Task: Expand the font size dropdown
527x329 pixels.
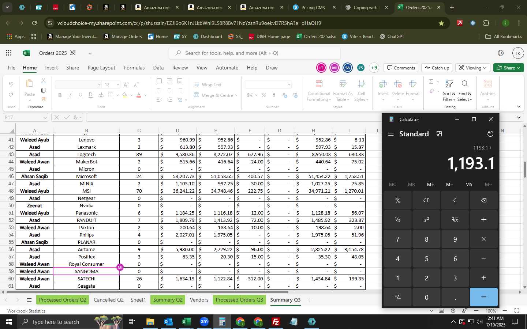Action: pos(118,85)
